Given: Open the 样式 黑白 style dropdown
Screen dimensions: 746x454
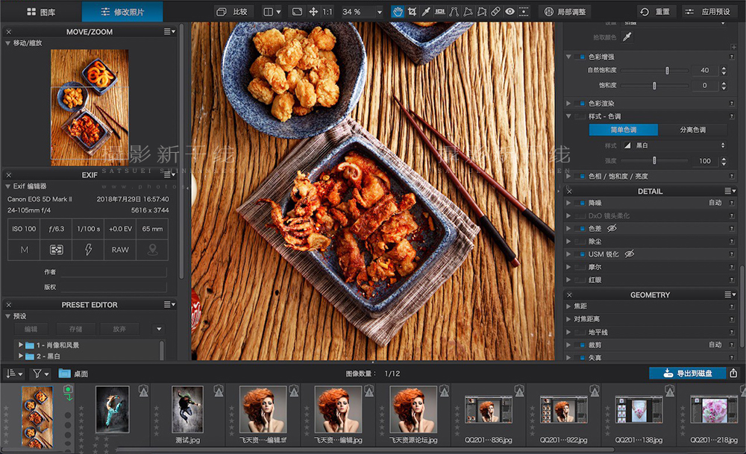Looking at the screenshot, I should pyautogui.click(x=674, y=145).
